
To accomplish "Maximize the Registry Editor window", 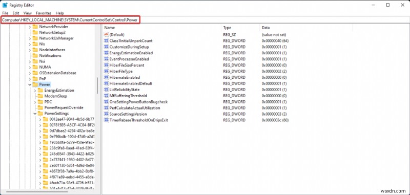I will click(x=388, y=5).
